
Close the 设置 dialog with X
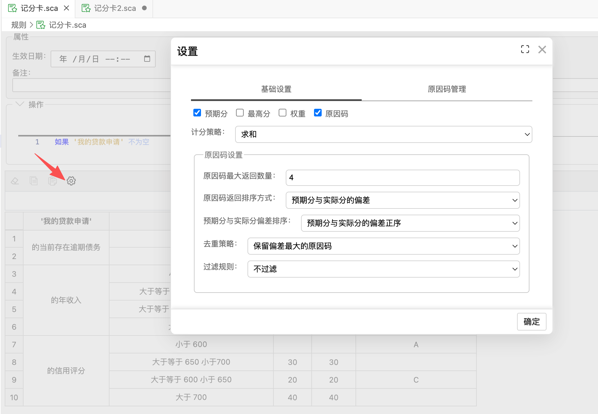pyautogui.click(x=542, y=49)
